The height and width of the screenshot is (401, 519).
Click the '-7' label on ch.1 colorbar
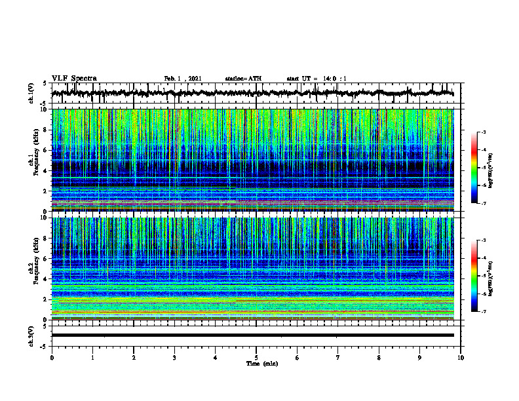pos(483,203)
